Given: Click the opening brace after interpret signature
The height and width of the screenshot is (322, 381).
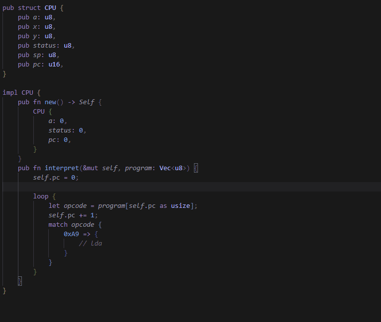Looking at the screenshot, I should (196, 168).
